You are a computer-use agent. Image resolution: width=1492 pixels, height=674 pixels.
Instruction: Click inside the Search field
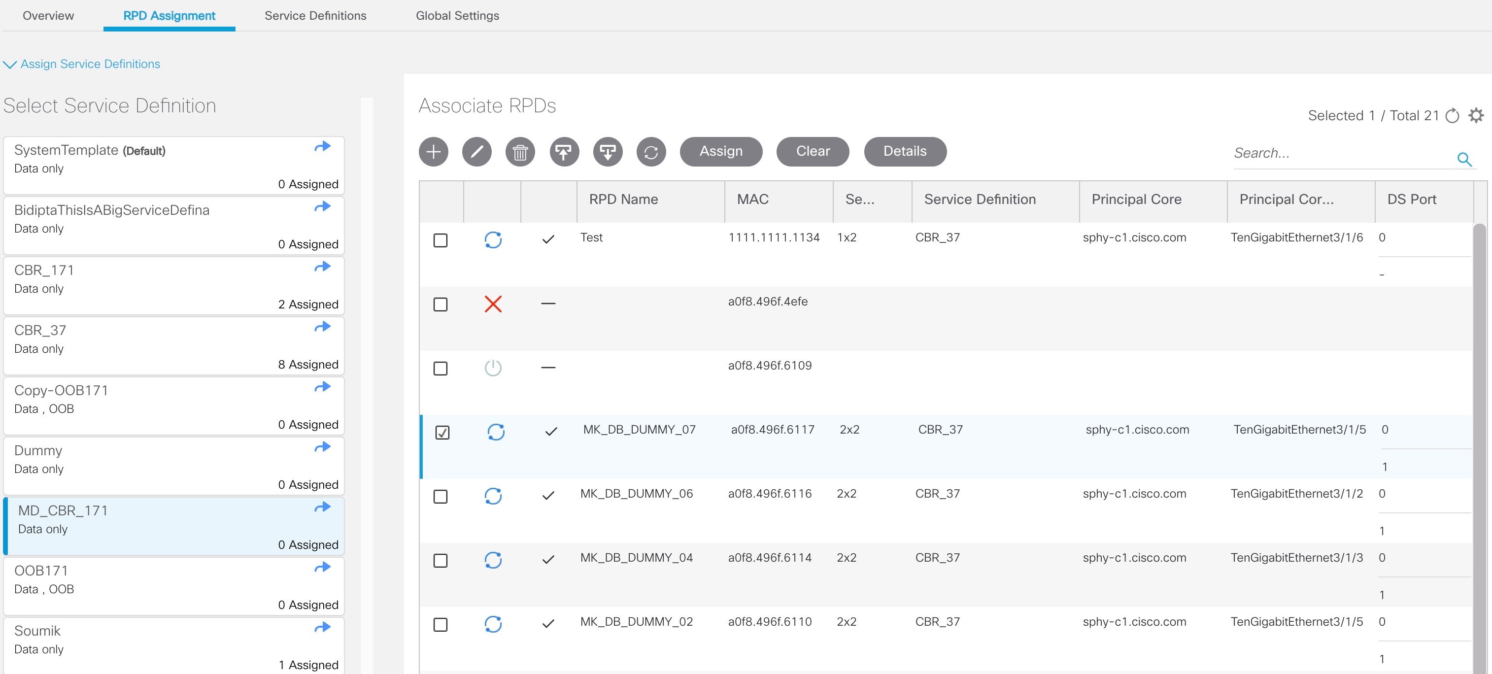tap(1332, 153)
